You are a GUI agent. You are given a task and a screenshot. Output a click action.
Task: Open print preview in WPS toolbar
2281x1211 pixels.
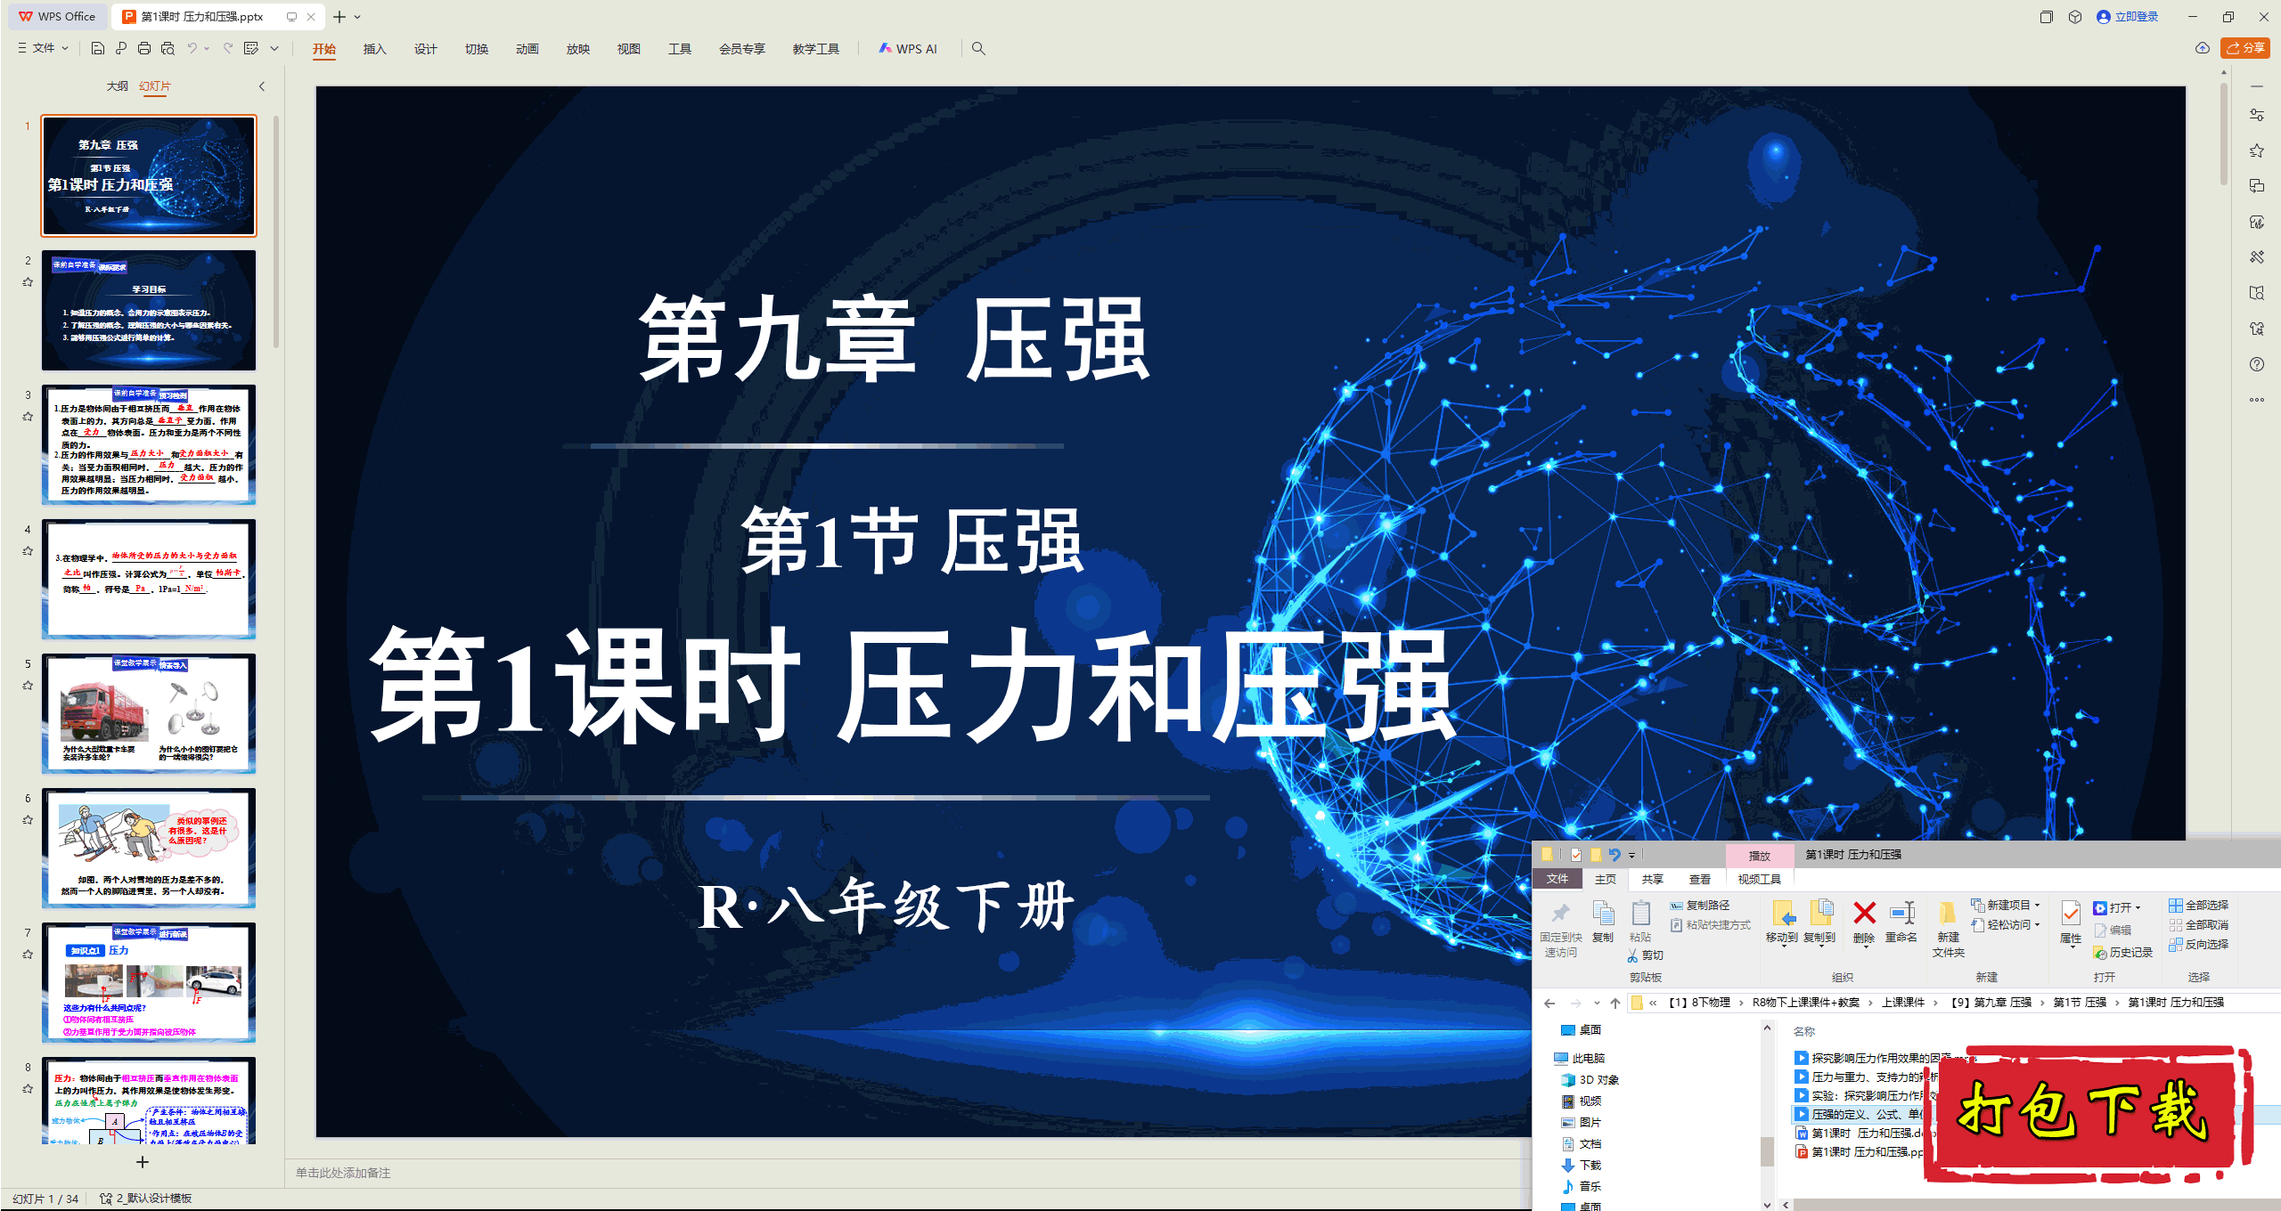click(x=168, y=48)
